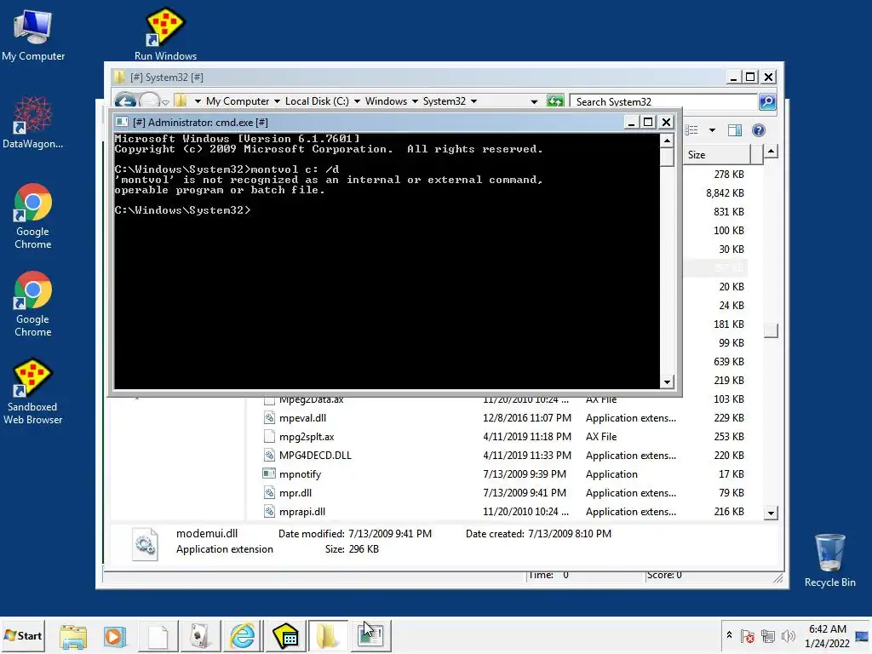Viewport: 872px width, 654px height.
Task: Open the My Computer desktop icon
Action: pyautogui.click(x=33, y=34)
